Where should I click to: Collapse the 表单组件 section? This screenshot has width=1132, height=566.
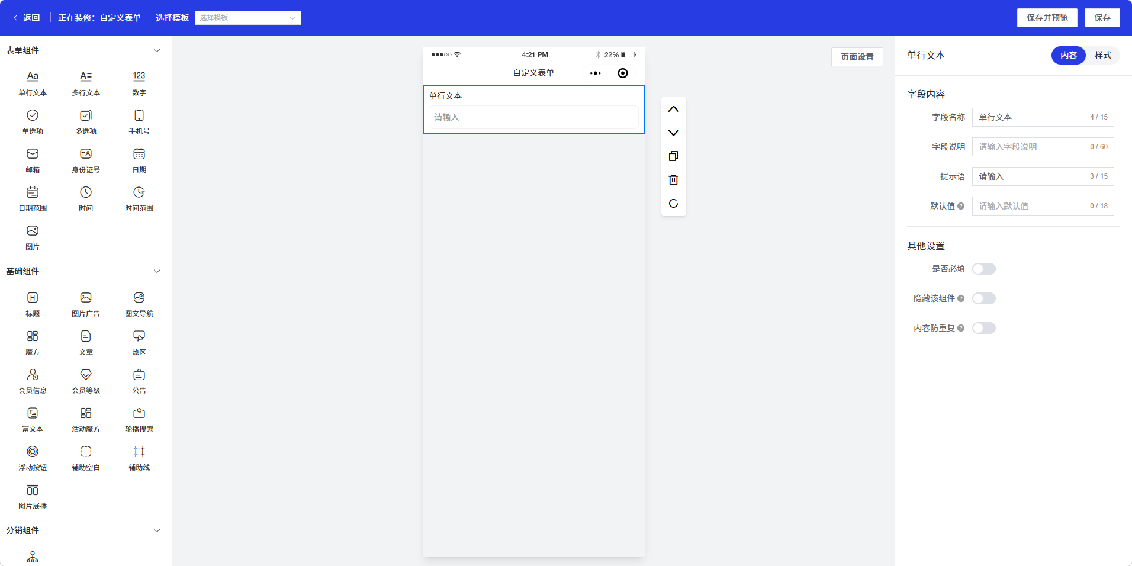[x=157, y=50]
